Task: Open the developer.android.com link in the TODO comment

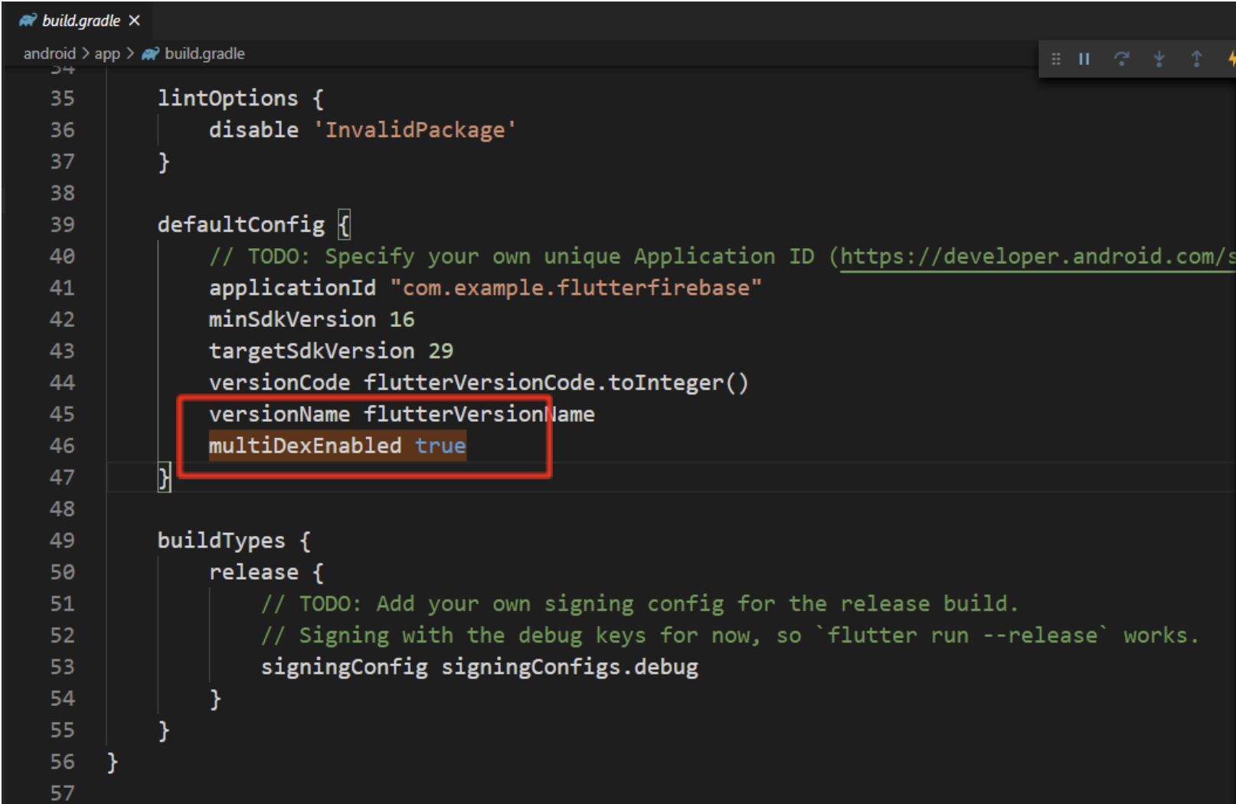Action: (1035, 256)
